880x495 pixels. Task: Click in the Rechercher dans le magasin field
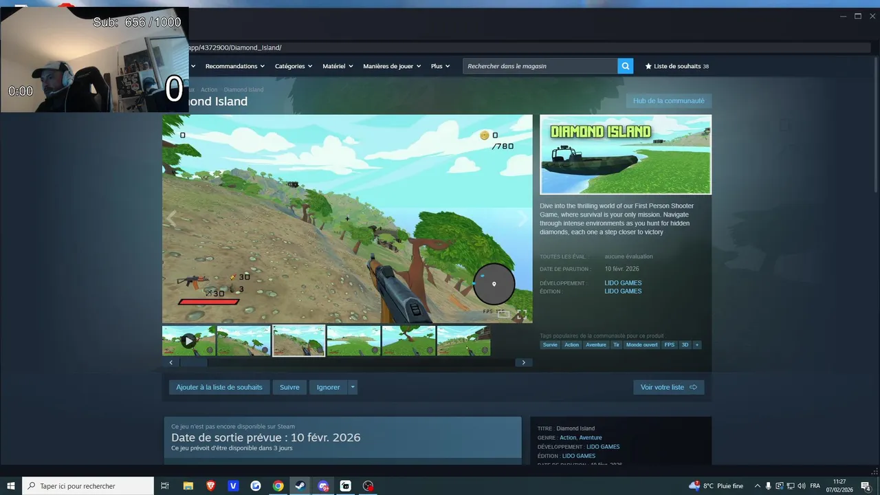click(x=540, y=66)
